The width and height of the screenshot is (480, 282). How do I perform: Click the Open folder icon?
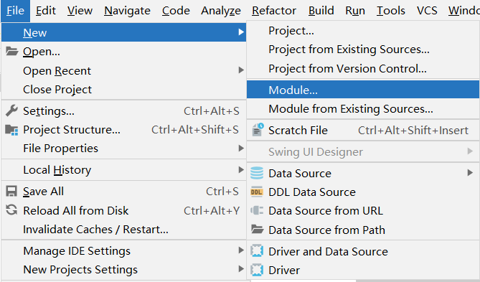(x=12, y=51)
